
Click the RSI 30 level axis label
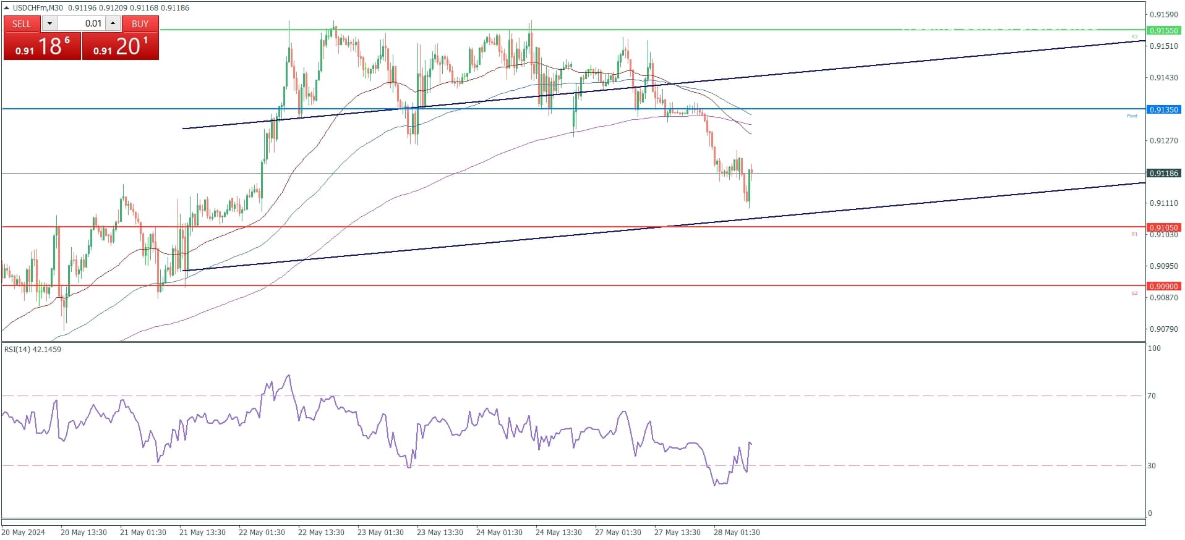pos(1152,466)
